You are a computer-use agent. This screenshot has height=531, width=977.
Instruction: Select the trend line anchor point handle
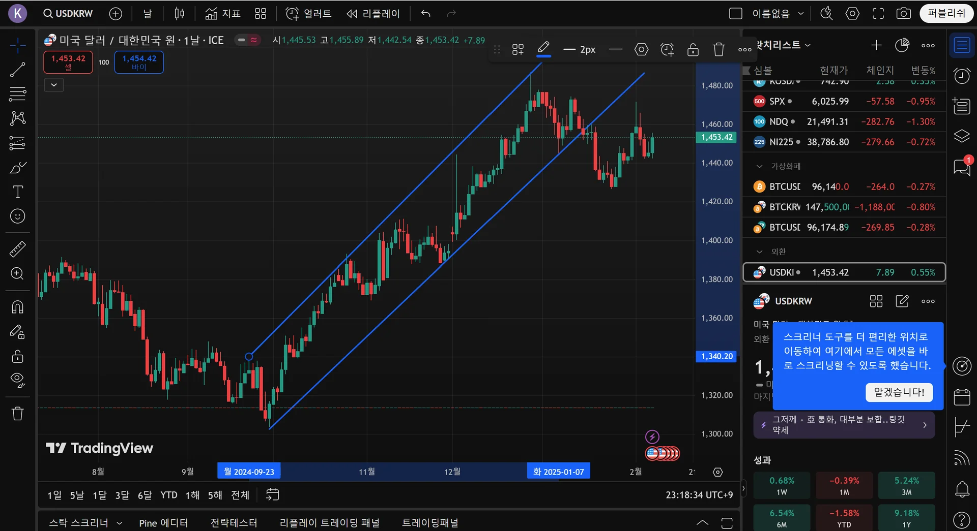(x=249, y=357)
